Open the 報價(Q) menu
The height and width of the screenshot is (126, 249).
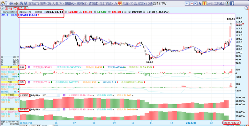[70, 3]
